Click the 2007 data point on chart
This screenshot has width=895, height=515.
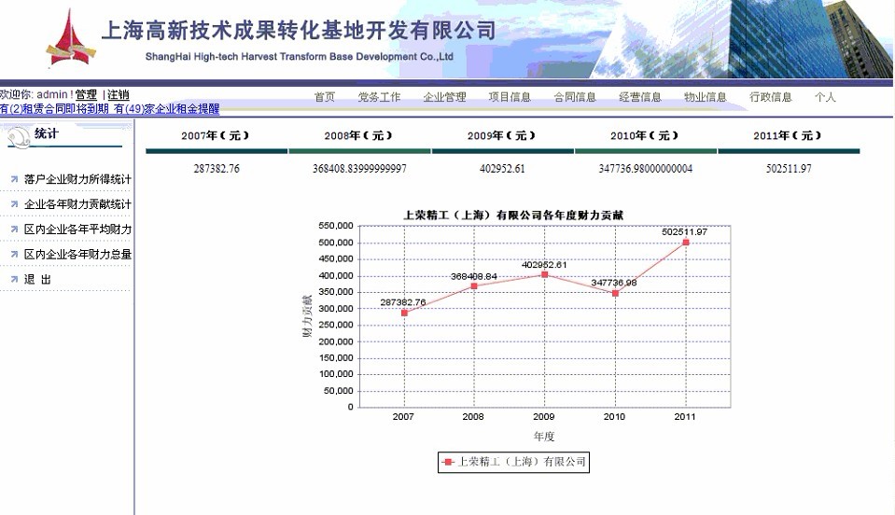[405, 313]
